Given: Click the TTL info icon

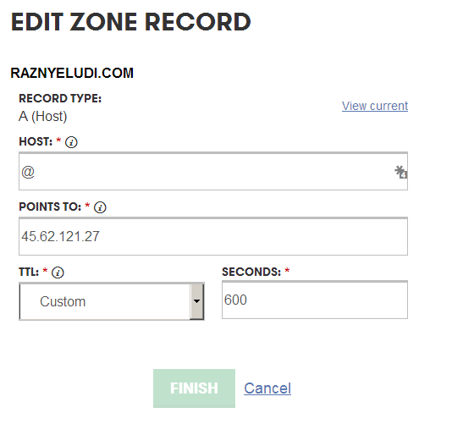Looking at the screenshot, I should coord(58,273).
